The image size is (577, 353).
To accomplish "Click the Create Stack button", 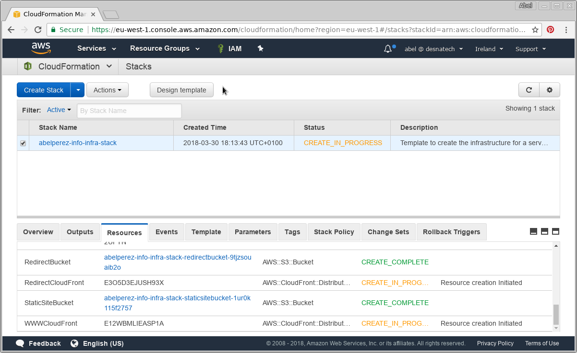I will pyautogui.click(x=44, y=90).
